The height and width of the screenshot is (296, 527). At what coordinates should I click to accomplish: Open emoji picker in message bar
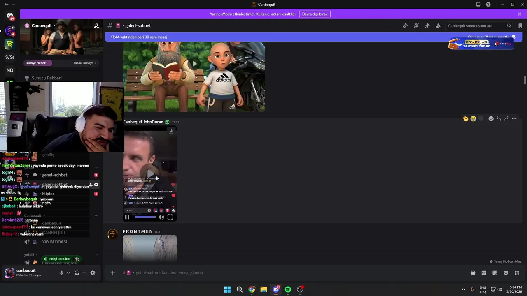point(506,273)
